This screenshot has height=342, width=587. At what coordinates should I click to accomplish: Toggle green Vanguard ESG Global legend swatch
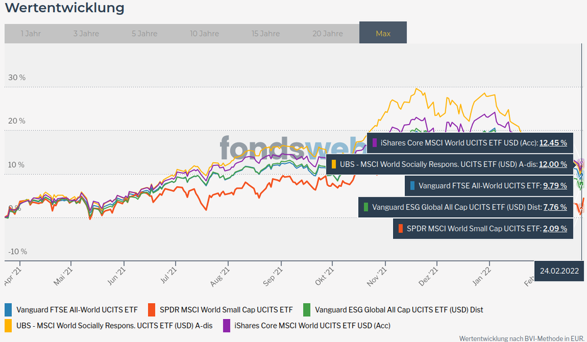pos(307,309)
